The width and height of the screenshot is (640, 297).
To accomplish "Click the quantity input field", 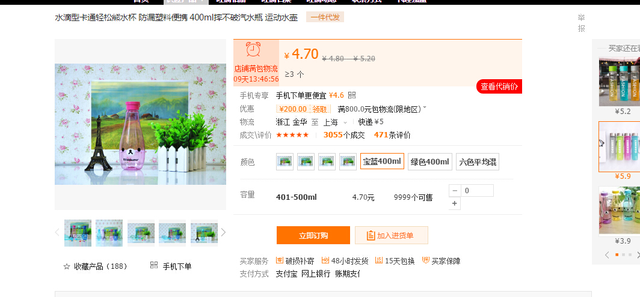I will 477,191.
